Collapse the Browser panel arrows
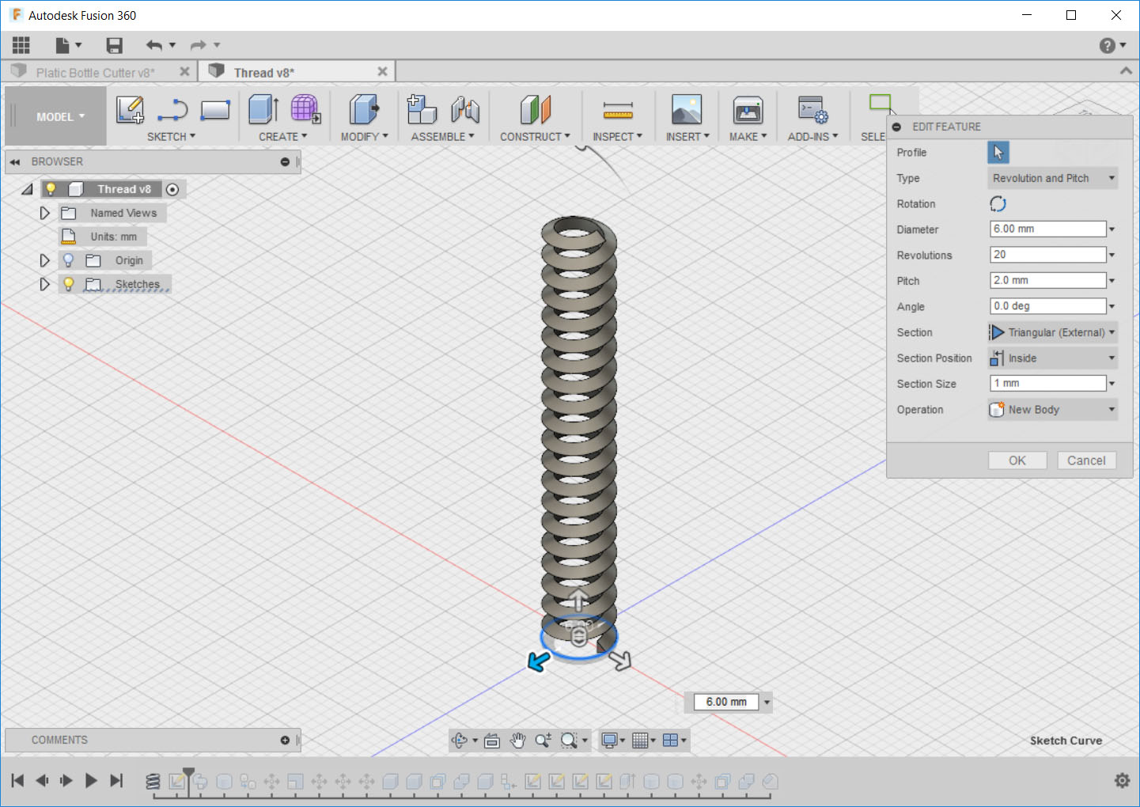This screenshot has height=807, width=1140. coord(15,161)
